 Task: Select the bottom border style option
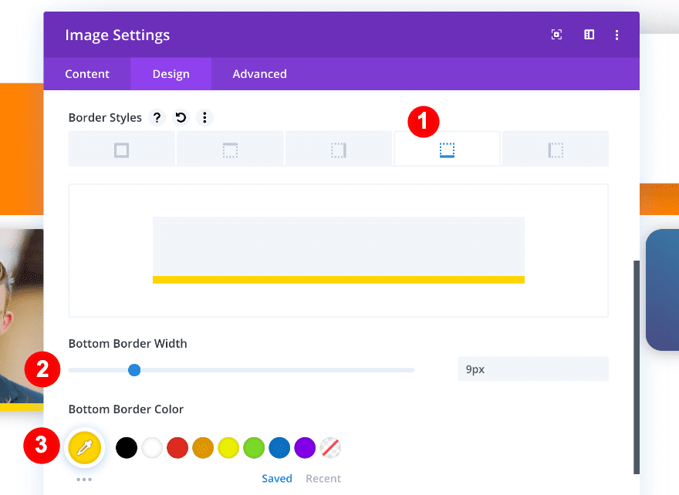[447, 148]
